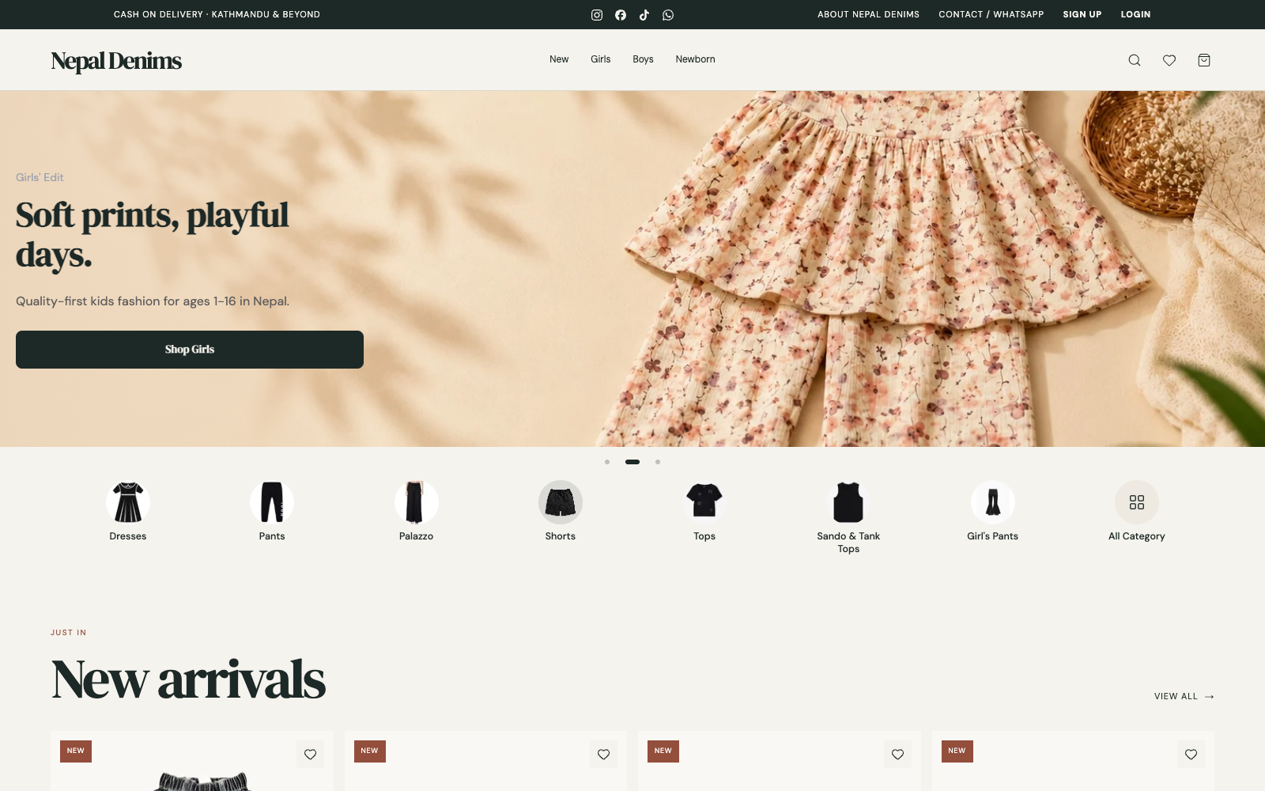Select the Dresses category icon

point(128,502)
